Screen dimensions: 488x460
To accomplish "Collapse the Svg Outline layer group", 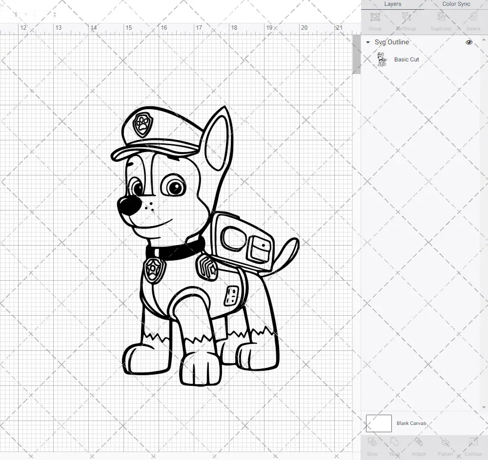I will coord(367,42).
